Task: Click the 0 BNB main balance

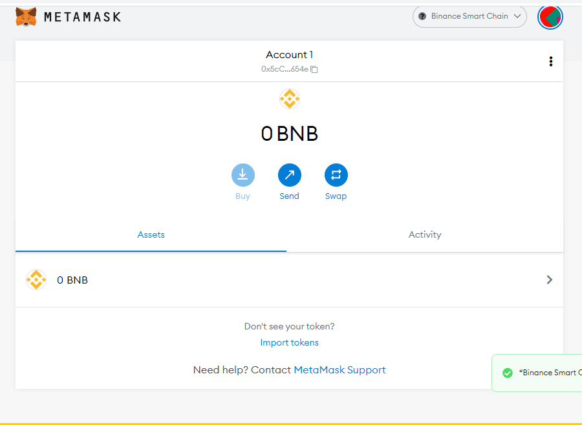Action: (290, 134)
